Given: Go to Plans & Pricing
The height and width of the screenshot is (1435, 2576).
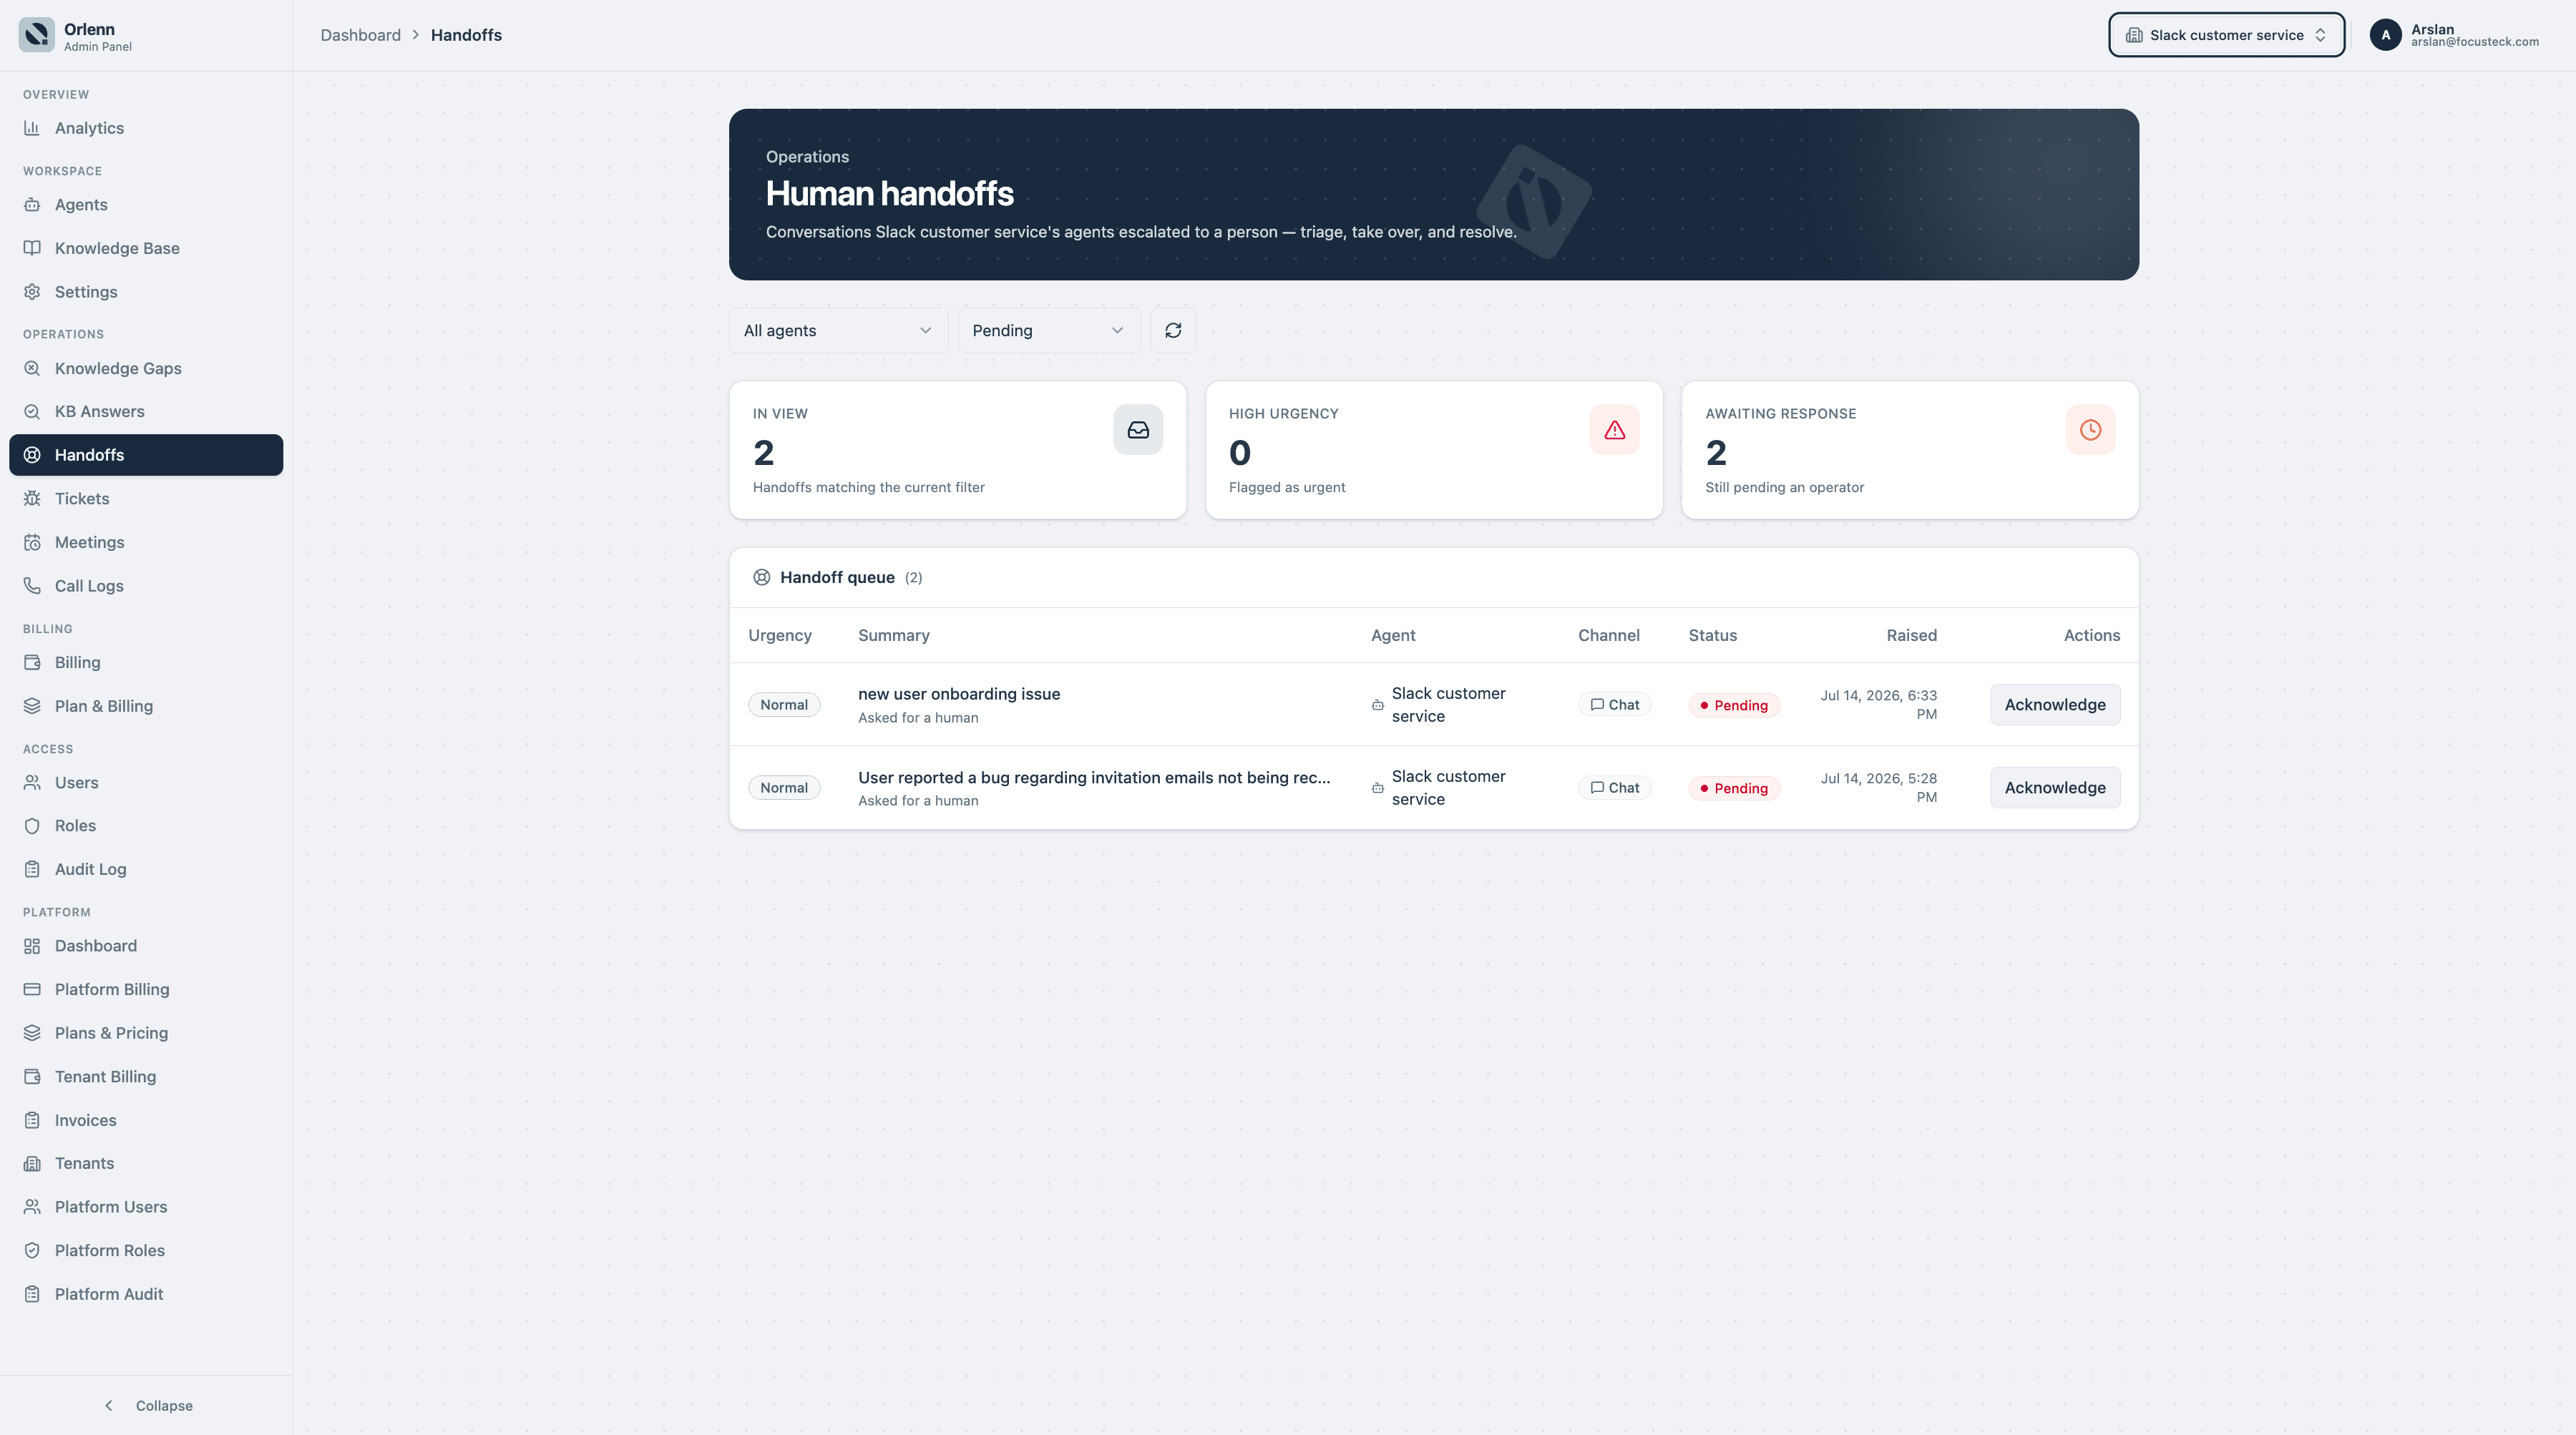Looking at the screenshot, I should pyautogui.click(x=146, y=1033).
